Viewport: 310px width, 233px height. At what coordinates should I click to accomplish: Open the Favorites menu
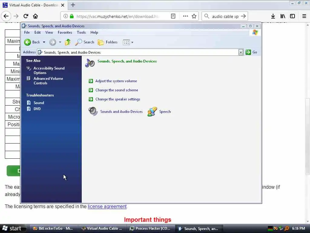[65, 32]
